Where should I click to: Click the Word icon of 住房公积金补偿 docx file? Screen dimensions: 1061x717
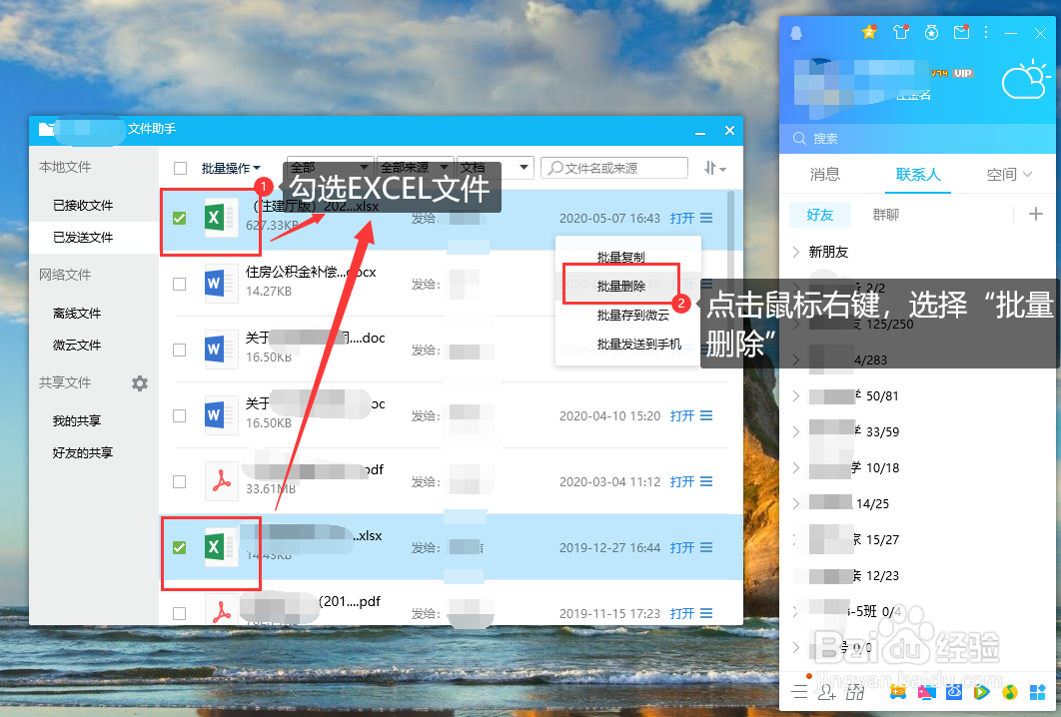[x=221, y=284]
